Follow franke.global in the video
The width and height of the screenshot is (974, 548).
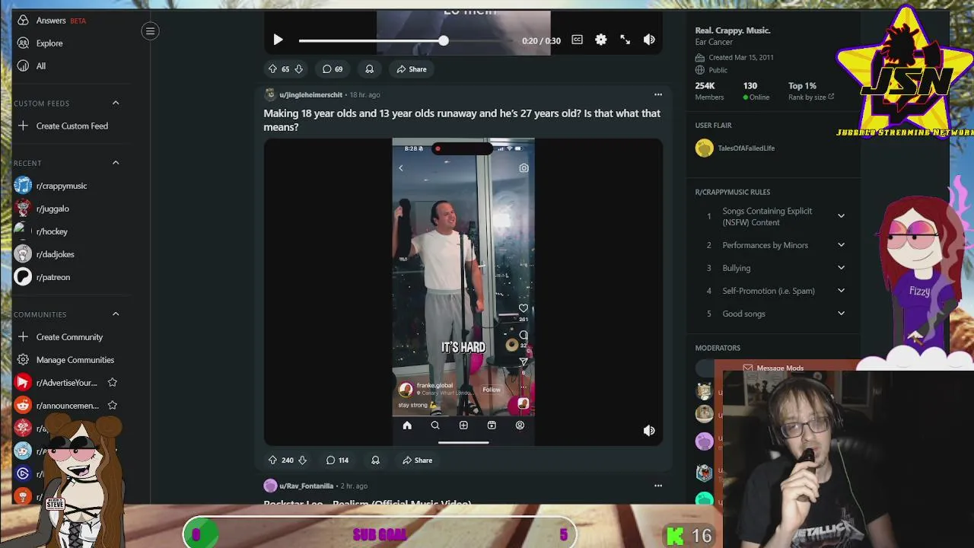coord(492,390)
